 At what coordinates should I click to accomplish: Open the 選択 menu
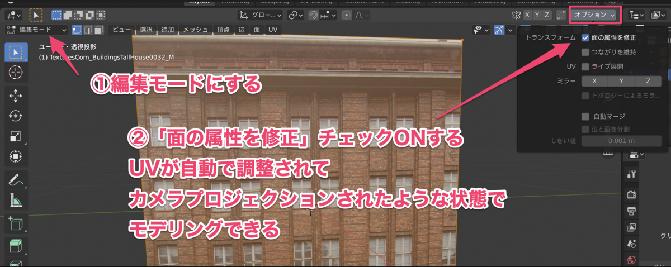click(x=147, y=30)
